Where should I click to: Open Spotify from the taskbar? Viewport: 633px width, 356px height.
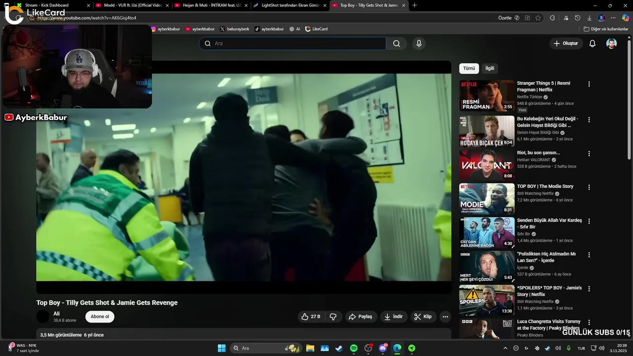click(x=354, y=348)
